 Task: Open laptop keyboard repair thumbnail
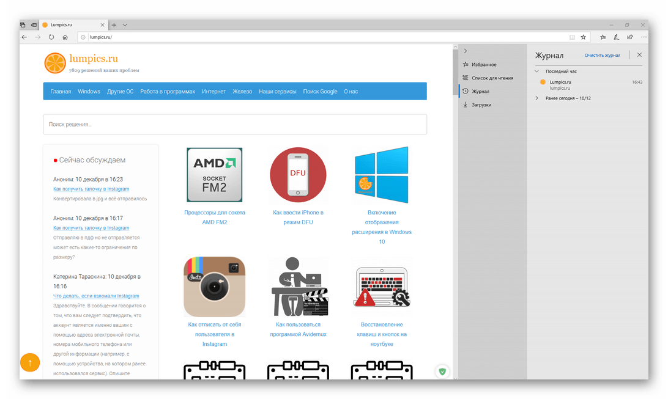381,288
